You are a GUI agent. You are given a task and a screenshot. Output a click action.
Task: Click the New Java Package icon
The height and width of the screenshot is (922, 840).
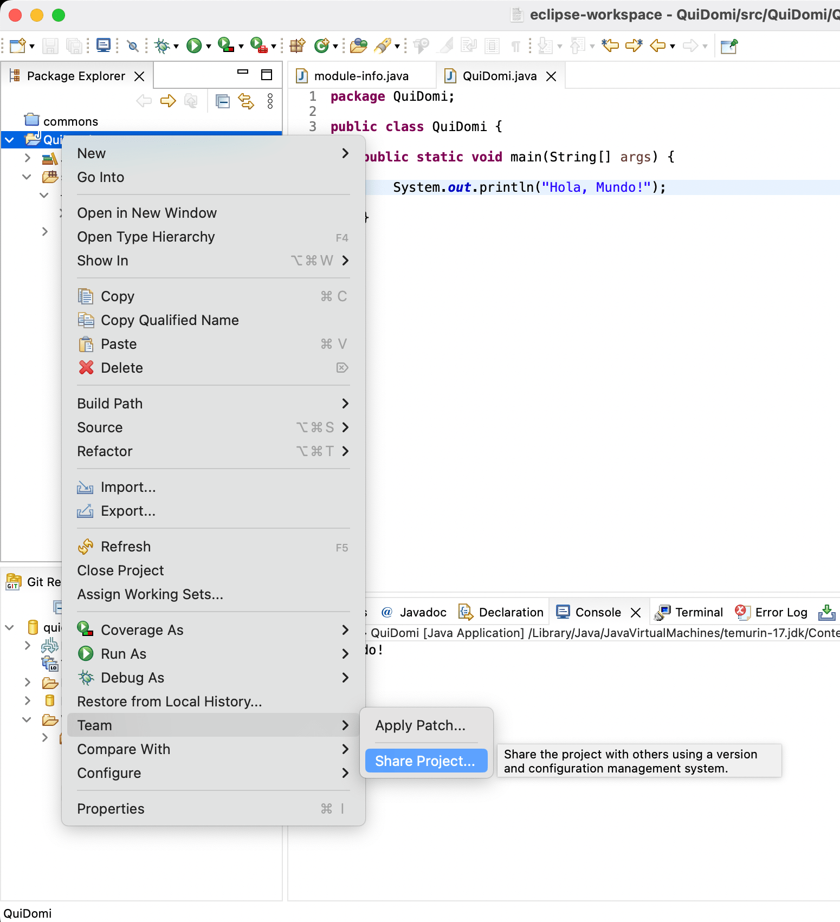[x=298, y=46]
